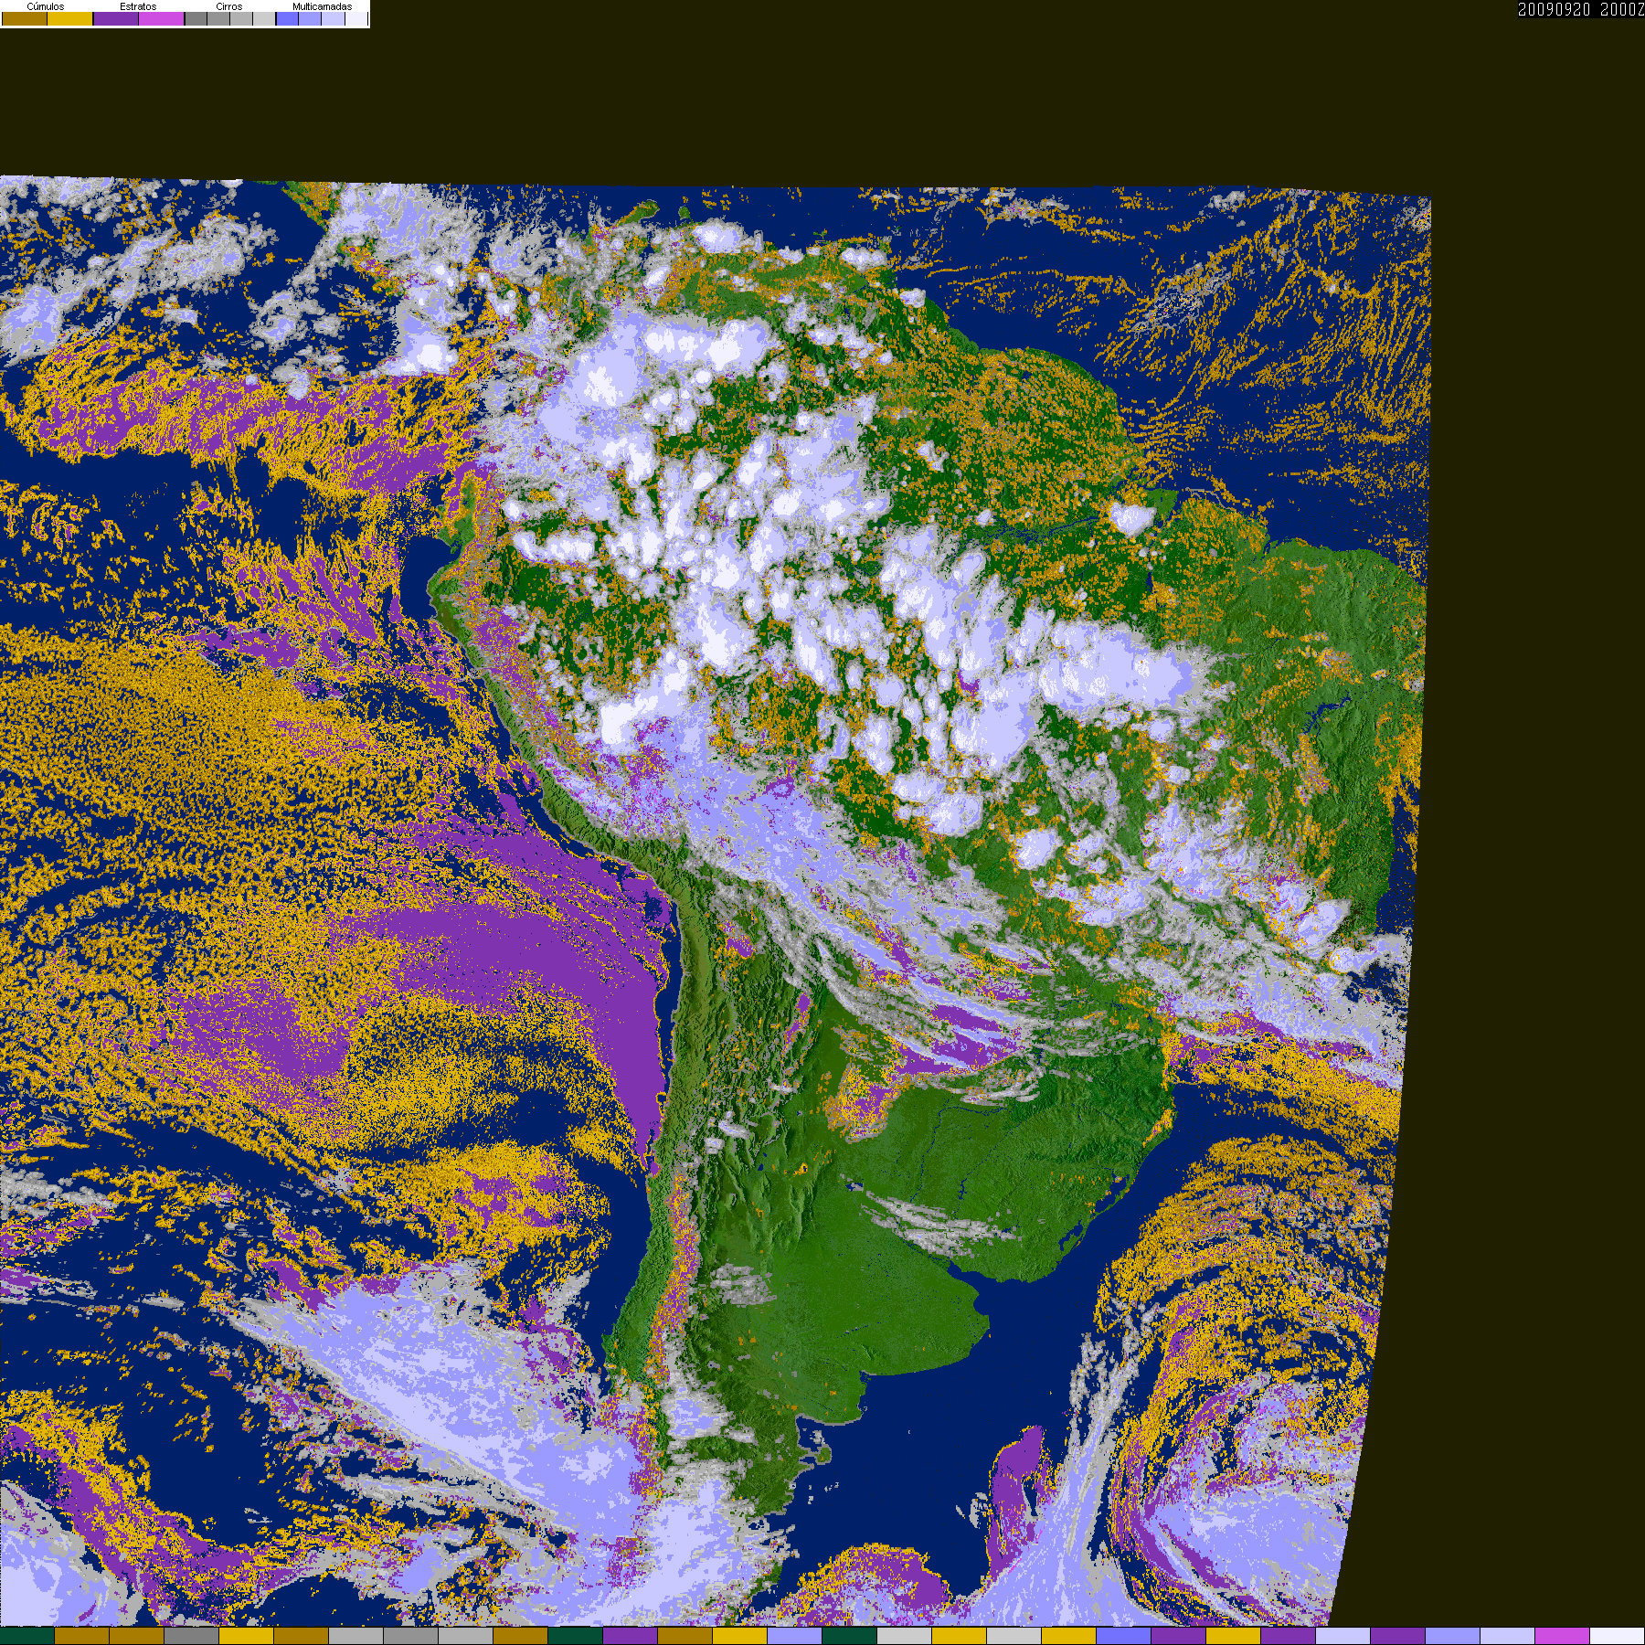Screen dimensions: 1645x1645
Task: Click the "20090920" date stamp
Action: tap(1554, 9)
